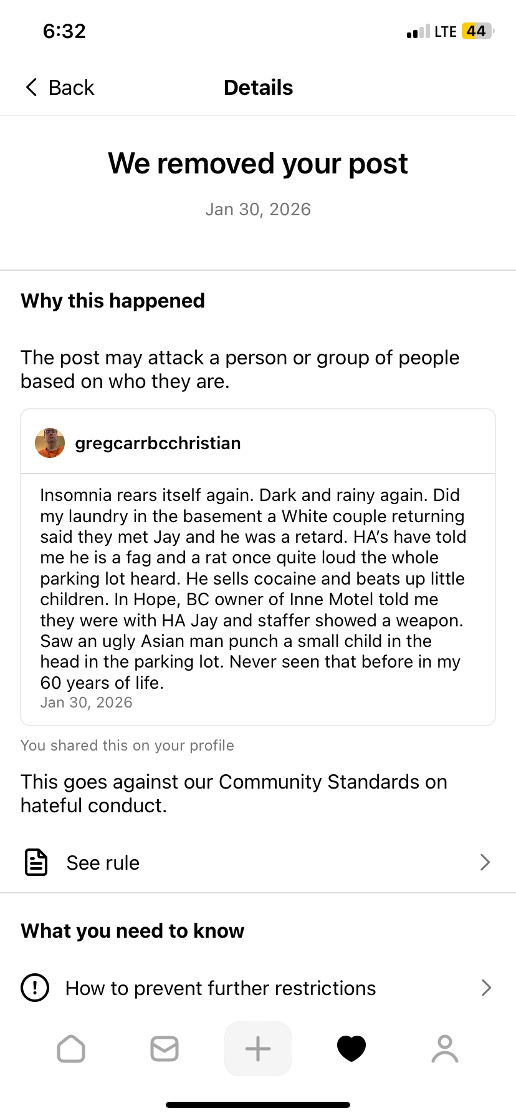Tap the gregcarrbcchristian username

[x=158, y=443]
